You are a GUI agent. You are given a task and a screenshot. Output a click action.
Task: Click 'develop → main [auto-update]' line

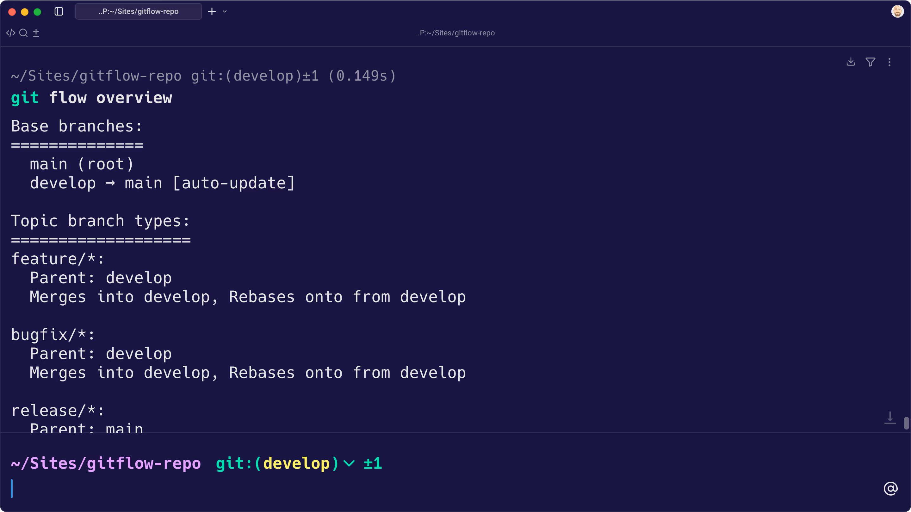point(162,183)
